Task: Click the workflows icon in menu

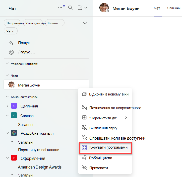Action: click(84, 158)
